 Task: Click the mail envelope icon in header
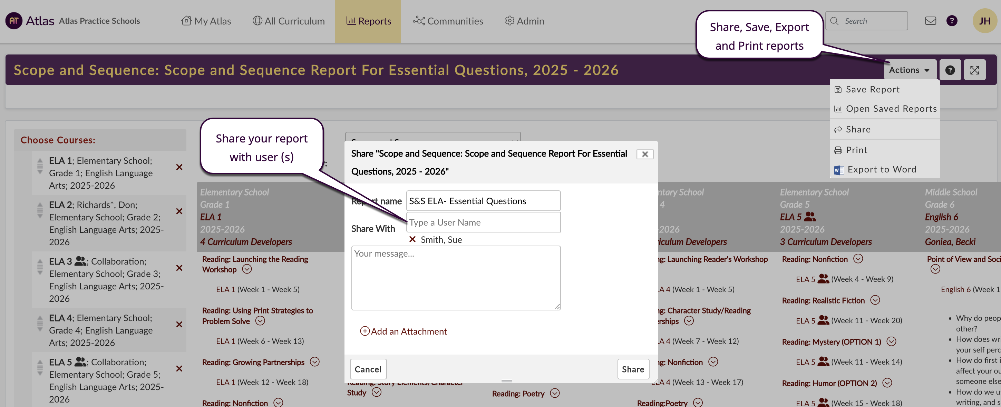point(930,21)
